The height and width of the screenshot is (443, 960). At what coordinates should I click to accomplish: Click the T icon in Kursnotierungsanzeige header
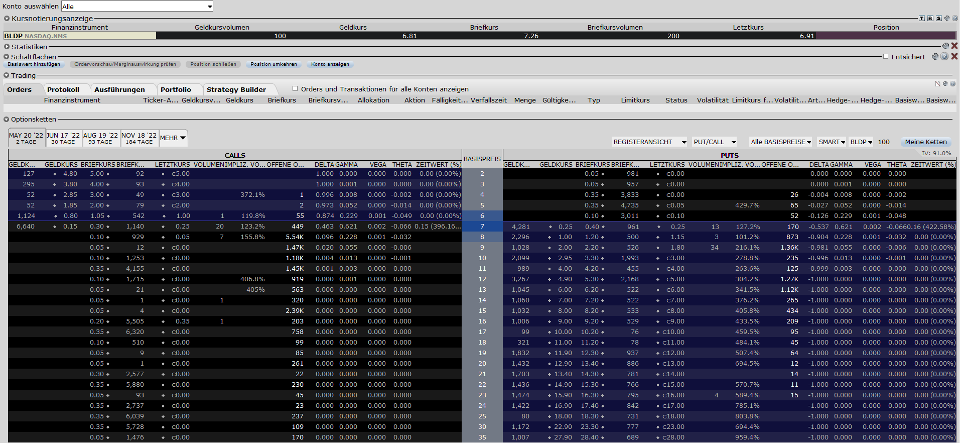coord(922,19)
